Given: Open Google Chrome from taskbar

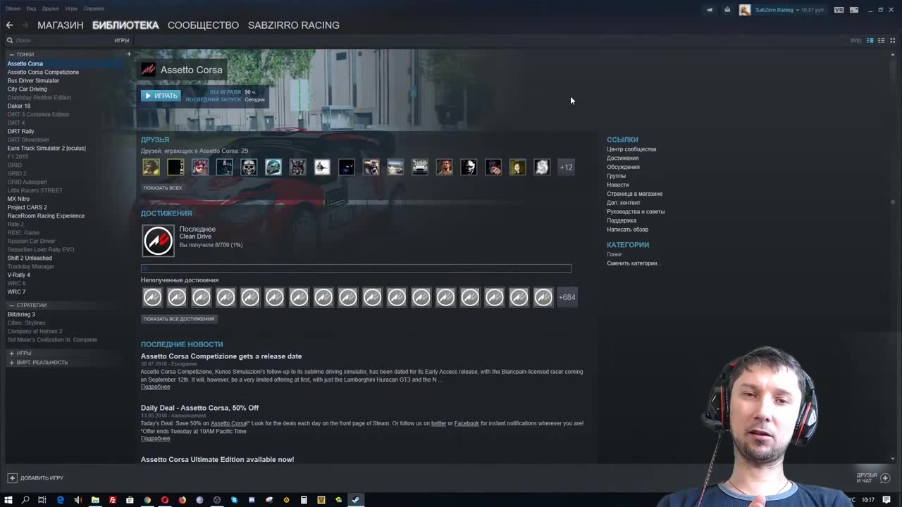Looking at the screenshot, I should [147, 500].
